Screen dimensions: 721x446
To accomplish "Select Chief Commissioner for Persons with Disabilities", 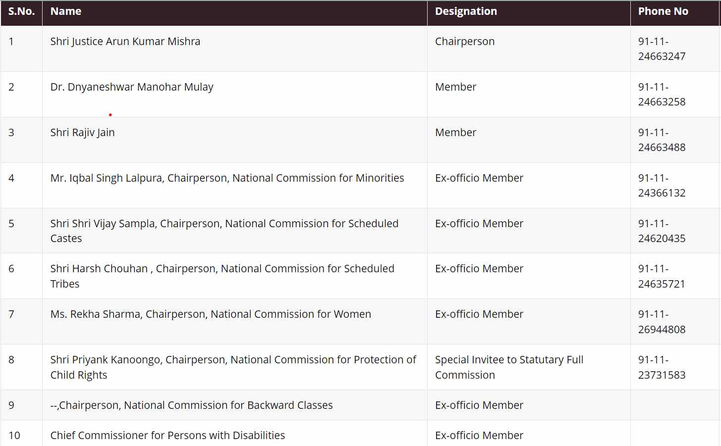I will click(167, 436).
